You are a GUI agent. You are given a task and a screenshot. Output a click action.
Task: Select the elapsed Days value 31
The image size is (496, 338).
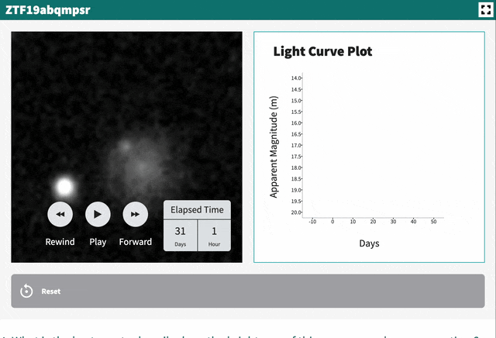[181, 231]
